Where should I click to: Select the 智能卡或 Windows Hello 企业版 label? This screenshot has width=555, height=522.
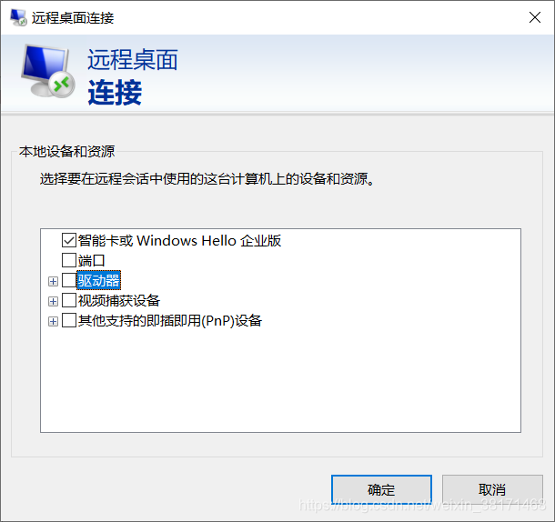click(179, 241)
